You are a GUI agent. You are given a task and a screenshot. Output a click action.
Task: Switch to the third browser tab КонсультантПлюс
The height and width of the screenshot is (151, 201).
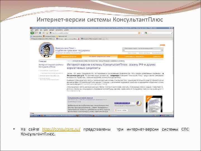94,39
